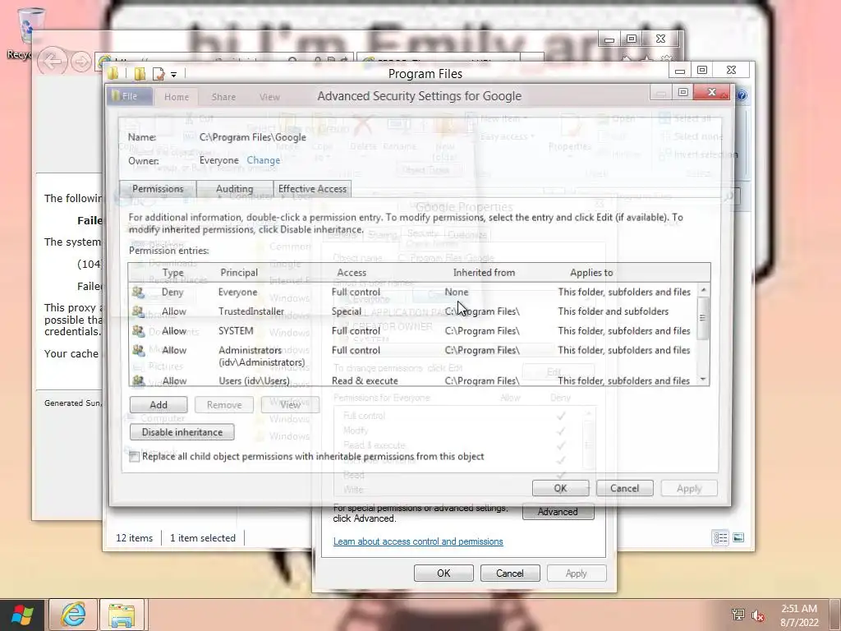The height and width of the screenshot is (631, 841).
Task: Click the Advanced button in Google Properties
Action: pos(558,512)
